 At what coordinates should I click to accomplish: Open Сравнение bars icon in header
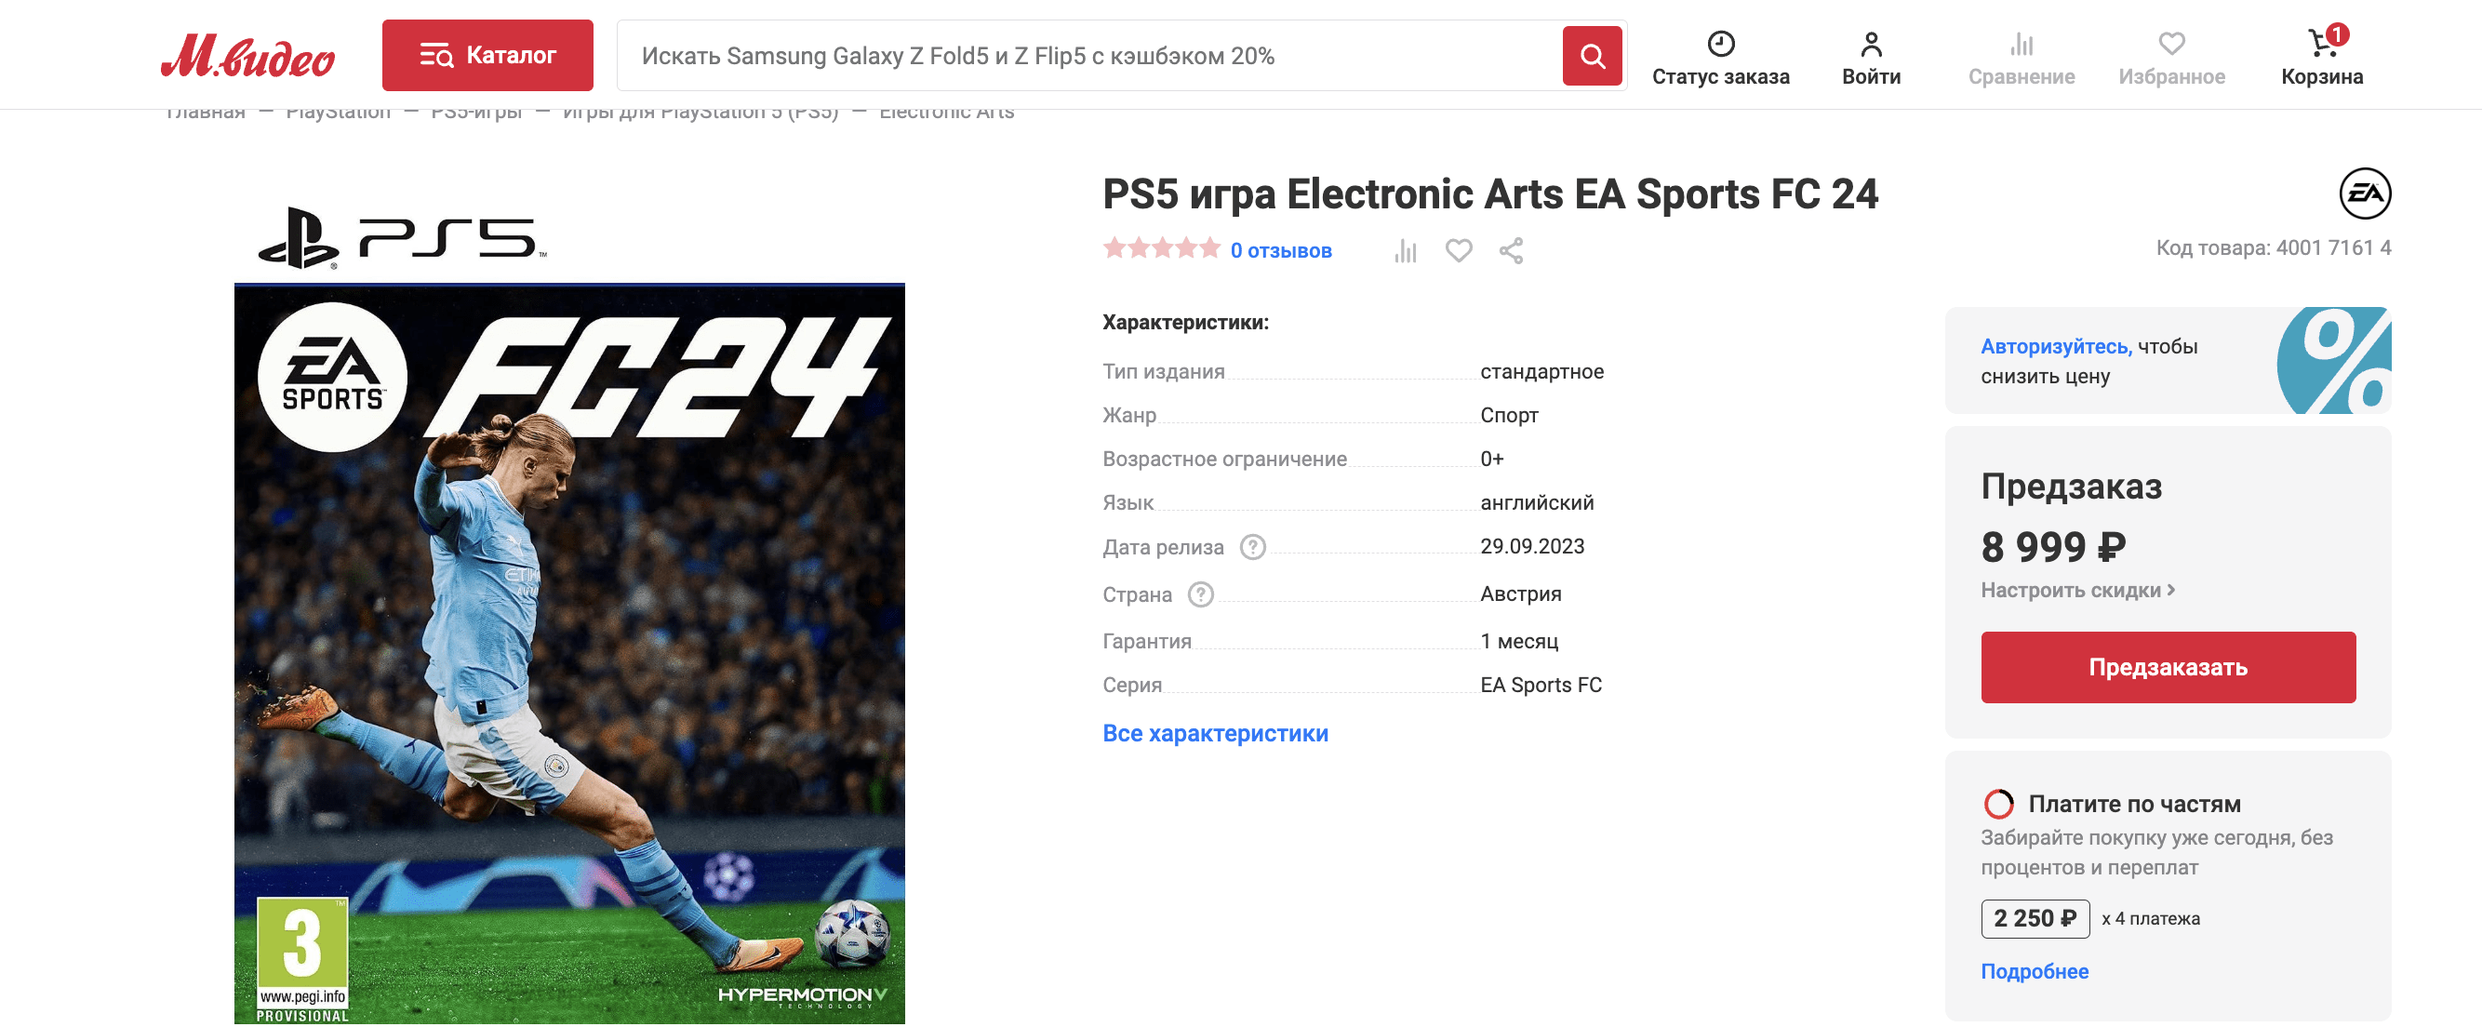coord(2022,44)
